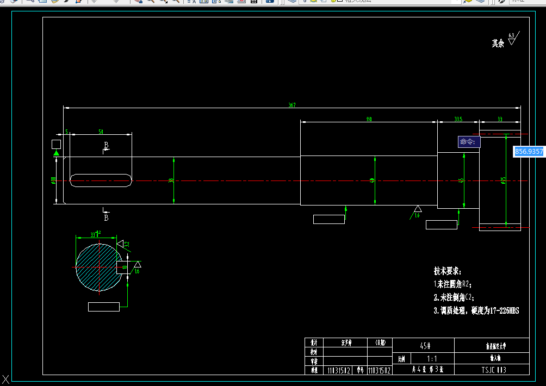Click the 1.6 roughness symbol under the shaft
Screen dimensions: 546x386
pyautogui.click(x=416, y=212)
